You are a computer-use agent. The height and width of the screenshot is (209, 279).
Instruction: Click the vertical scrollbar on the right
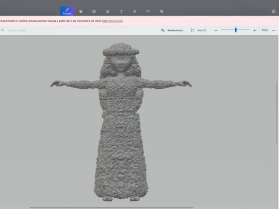pos(277,112)
